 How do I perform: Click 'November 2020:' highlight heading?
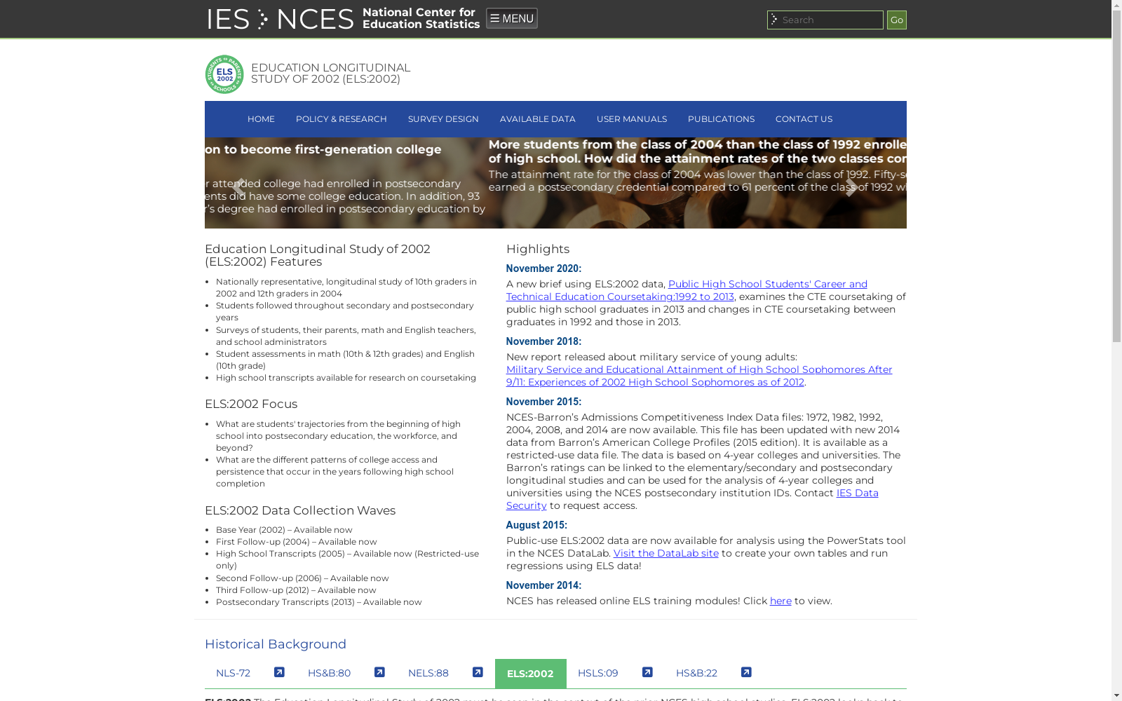tap(543, 268)
